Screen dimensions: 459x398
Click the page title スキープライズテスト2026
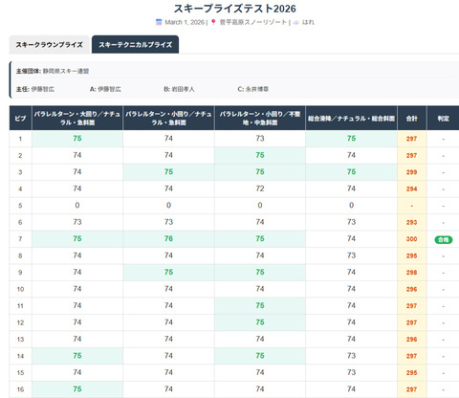click(235, 9)
